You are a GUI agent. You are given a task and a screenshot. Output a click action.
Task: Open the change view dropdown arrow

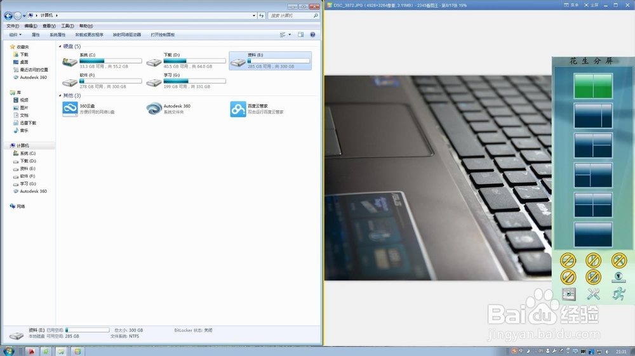(x=290, y=35)
